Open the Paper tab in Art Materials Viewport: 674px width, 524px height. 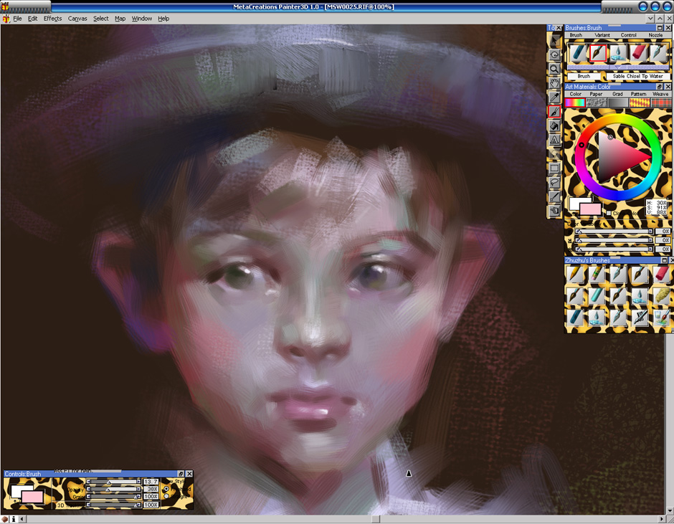point(596,94)
